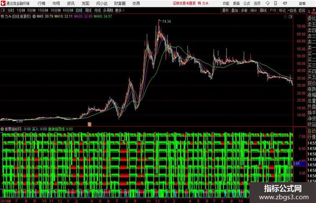Click the 2014年 date axis label

[x=6, y=201]
